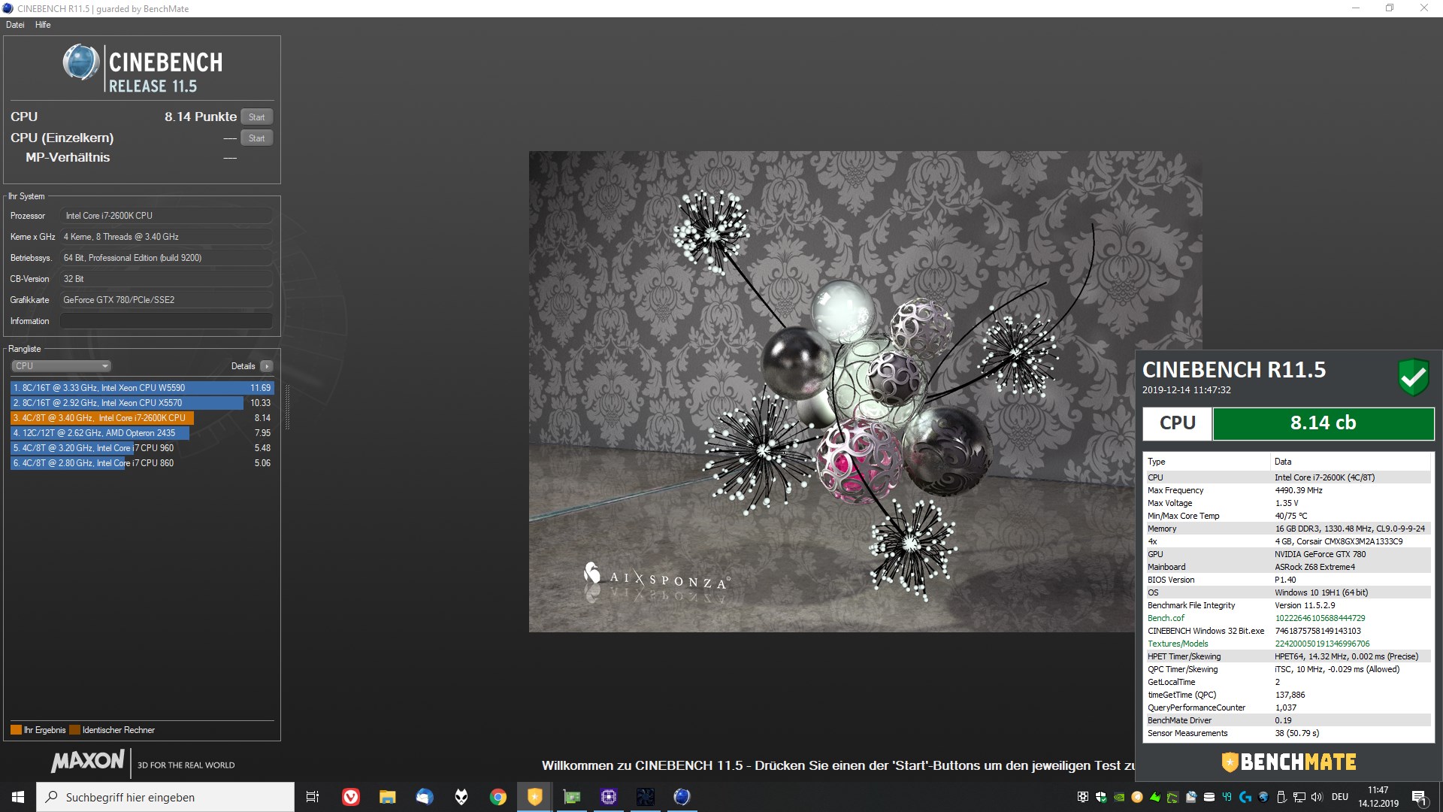Open the CPU-Z purple chip taskbar icon
The height and width of the screenshot is (812, 1443).
click(x=609, y=797)
